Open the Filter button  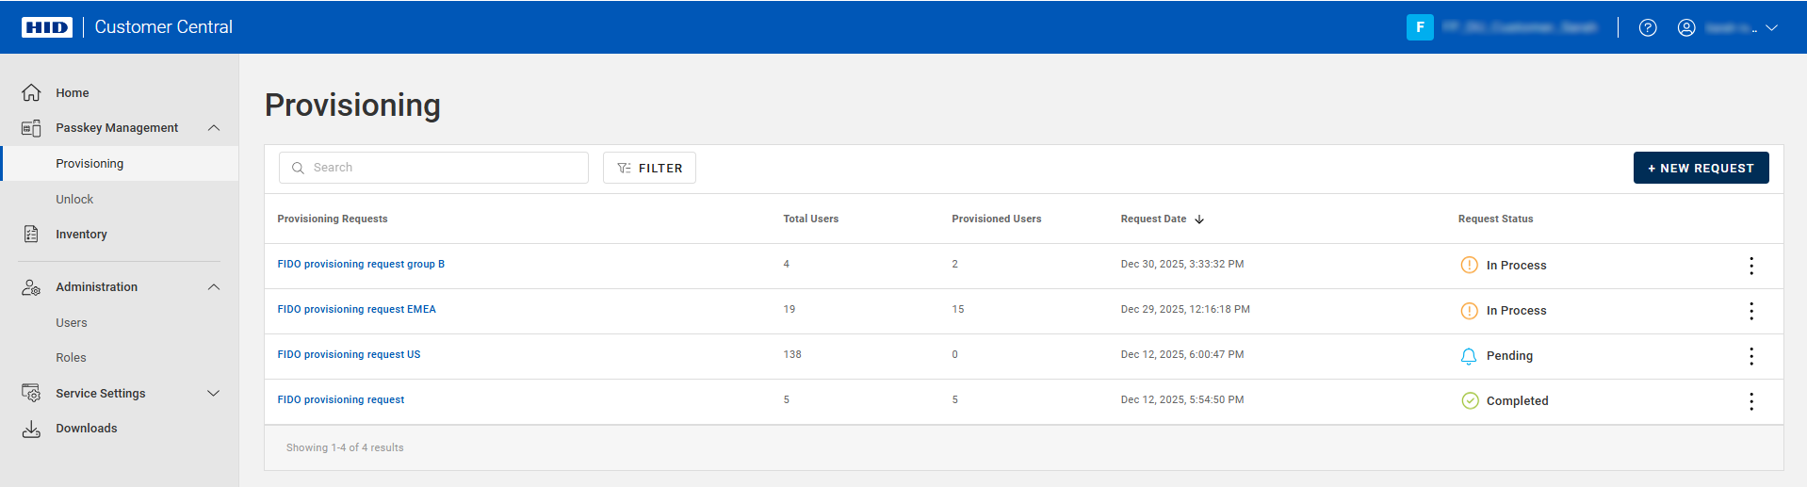click(649, 168)
